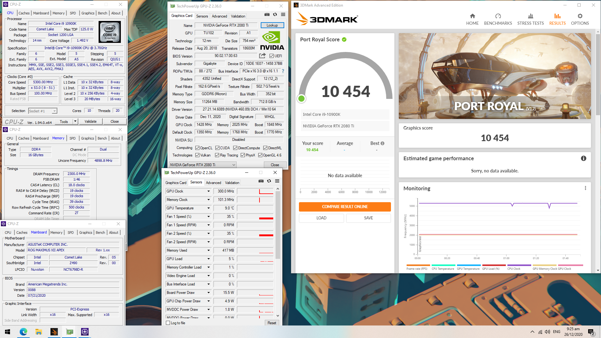Image resolution: width=601 pixels, height=338 pixels.
Task: Click BIOS export share icon in GPU-Z
Action: pos(262,55)
